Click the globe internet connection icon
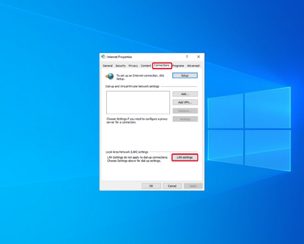Viewport: 304px width, 244px height. [x=110, y=76]
